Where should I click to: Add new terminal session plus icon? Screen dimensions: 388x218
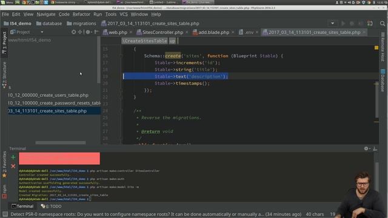pyautogui.click(x=13, y=157)
